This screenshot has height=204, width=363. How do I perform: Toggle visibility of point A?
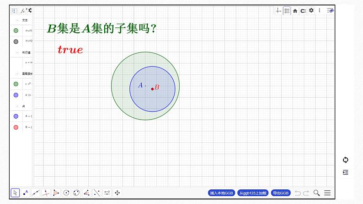(16, 116)
